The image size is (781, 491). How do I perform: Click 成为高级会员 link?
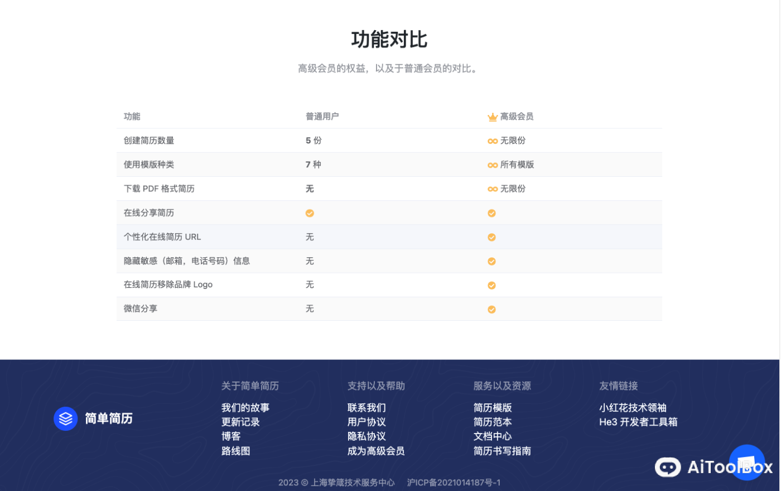(375, 451)
